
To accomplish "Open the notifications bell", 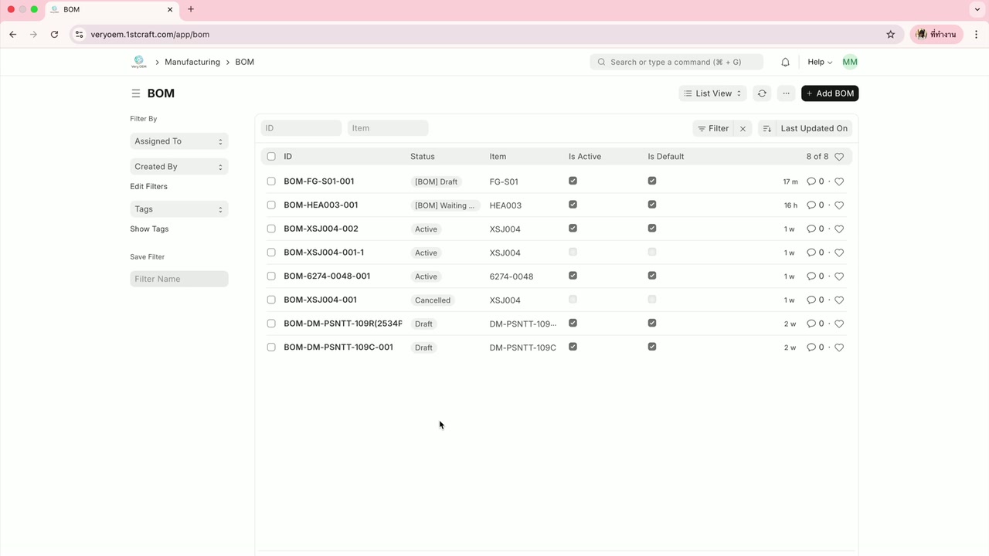I will pos(785,62).
